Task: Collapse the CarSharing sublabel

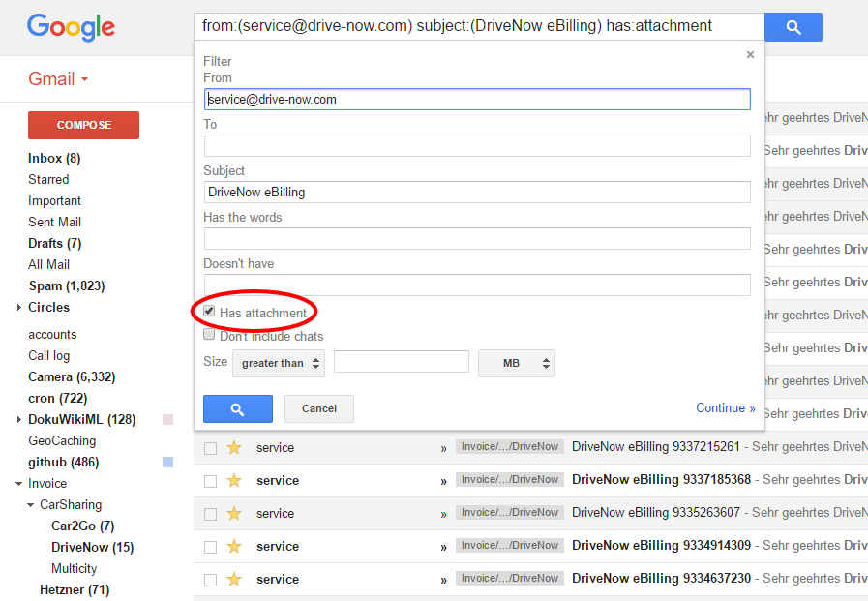Action: click(30, 505)
